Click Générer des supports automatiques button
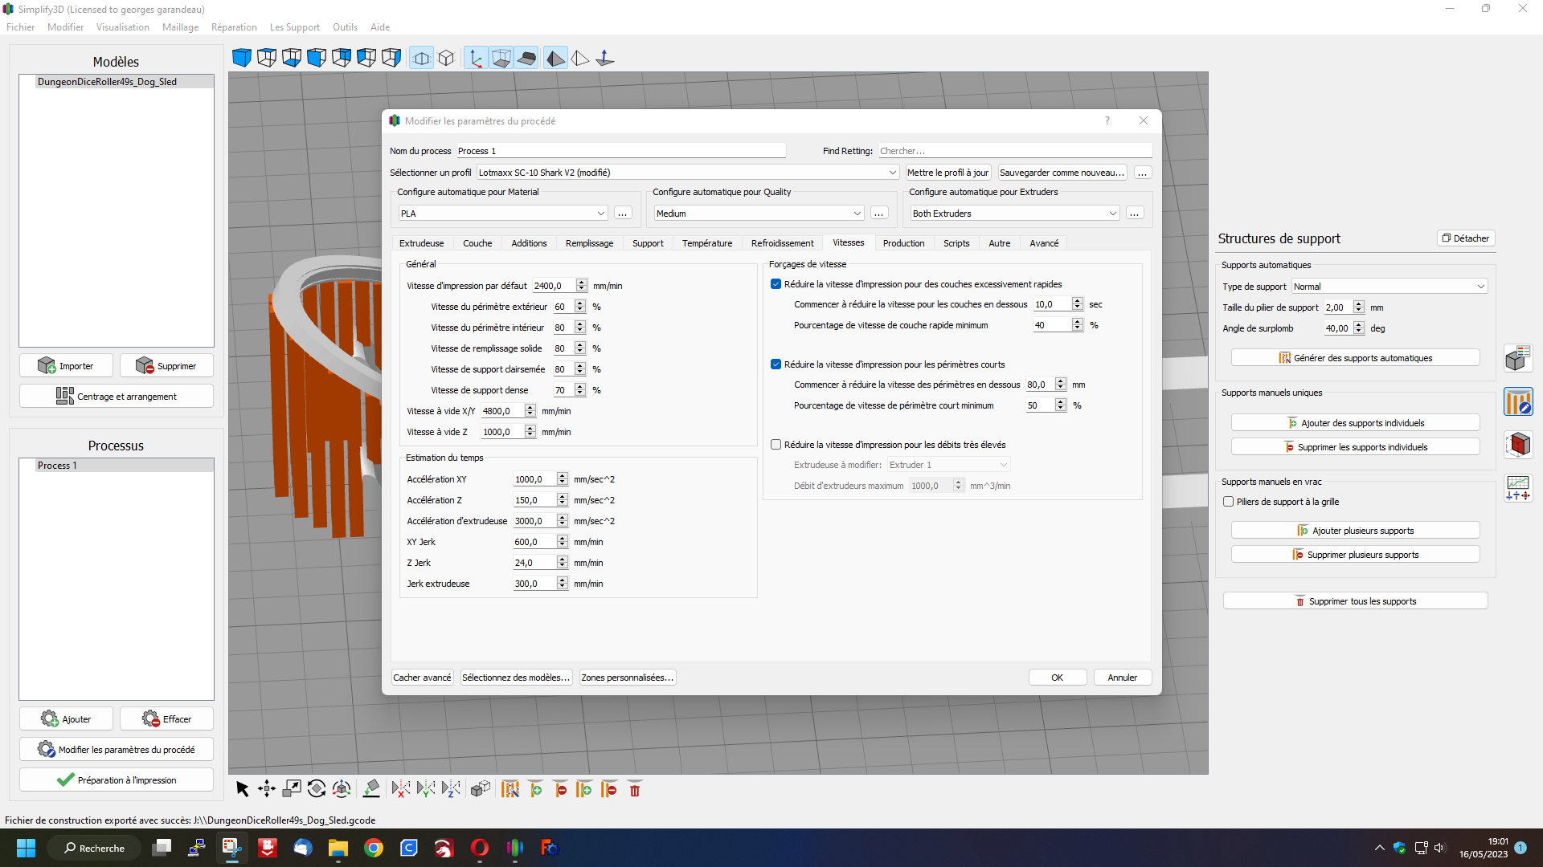 (x=1355, y=358)
